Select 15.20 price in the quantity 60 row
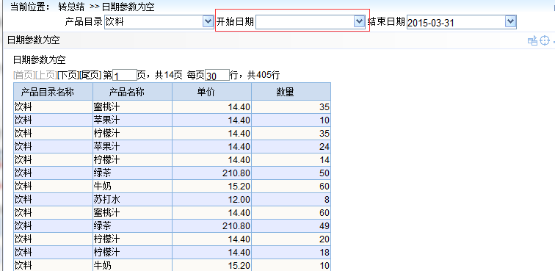This screenshot has width=555, height=271. pyautogui.click(x=211, y=186)
